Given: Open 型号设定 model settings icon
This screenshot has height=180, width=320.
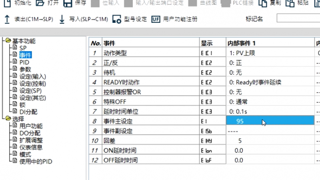Looking at the screenshot, I should (117, 19).
